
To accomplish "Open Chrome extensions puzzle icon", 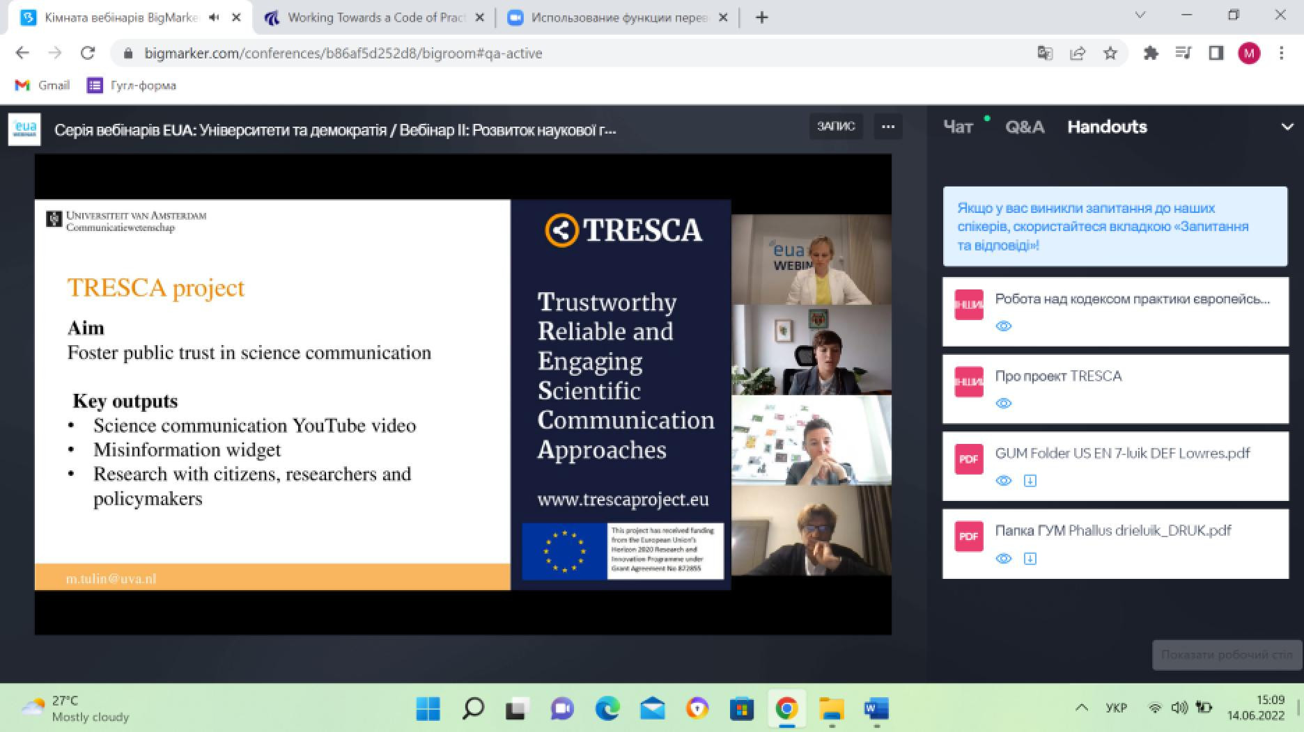I will 1151,54.
